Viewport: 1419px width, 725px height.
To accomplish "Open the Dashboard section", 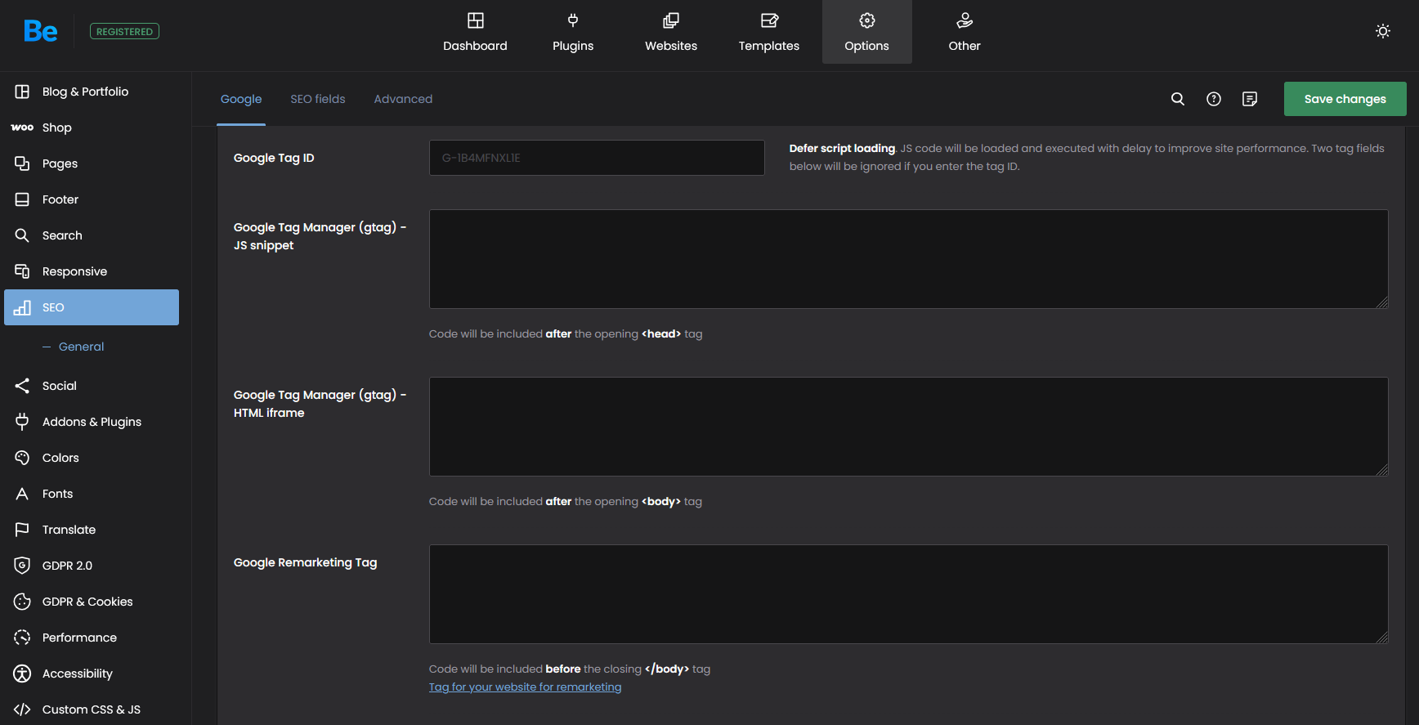I will pos(475,32).
